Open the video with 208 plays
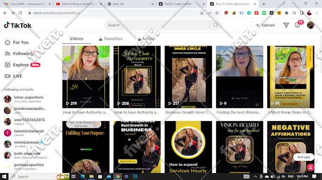 137,77
